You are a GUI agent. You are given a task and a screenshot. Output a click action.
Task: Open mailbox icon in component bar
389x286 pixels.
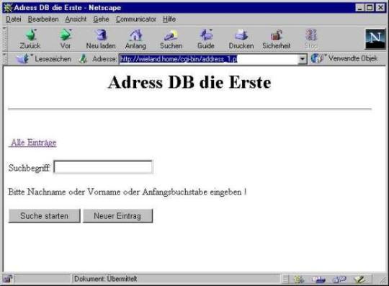click(x=319, y=280)
